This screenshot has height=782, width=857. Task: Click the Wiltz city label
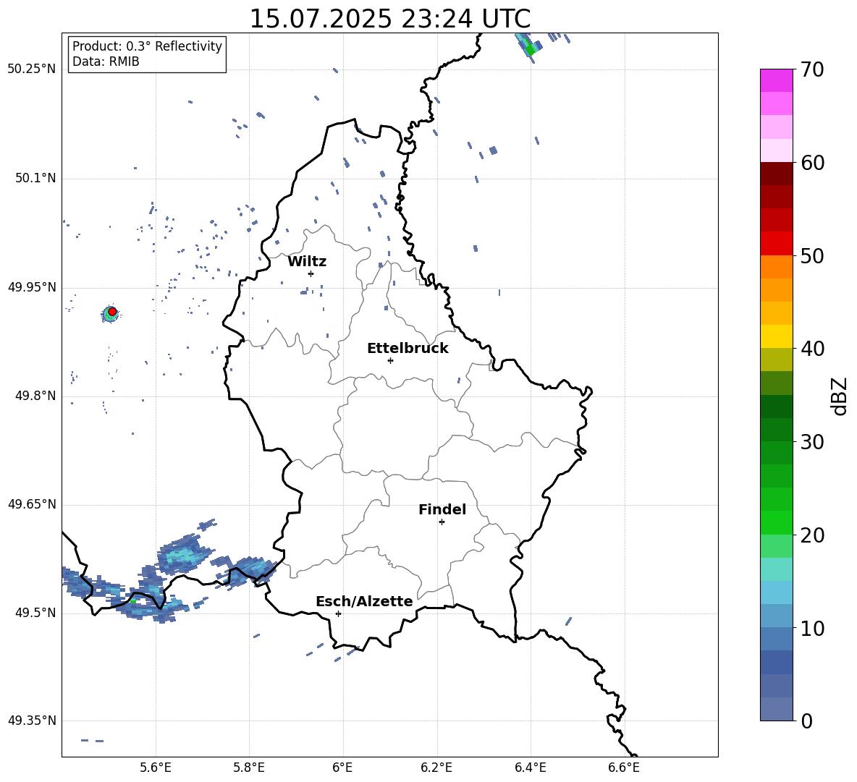tap(307, 262)
